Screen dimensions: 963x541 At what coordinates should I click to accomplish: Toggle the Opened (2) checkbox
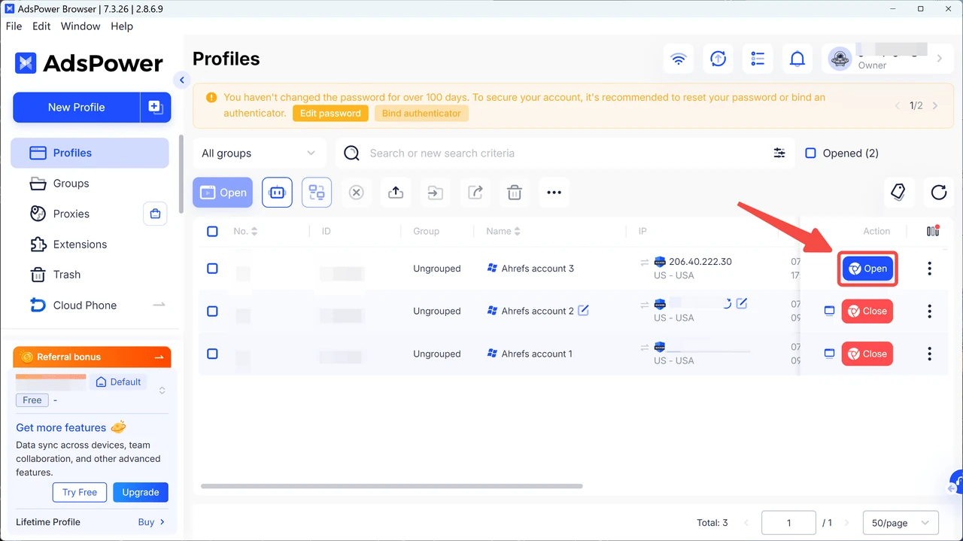pyautogui.click(x=810, y=153)
